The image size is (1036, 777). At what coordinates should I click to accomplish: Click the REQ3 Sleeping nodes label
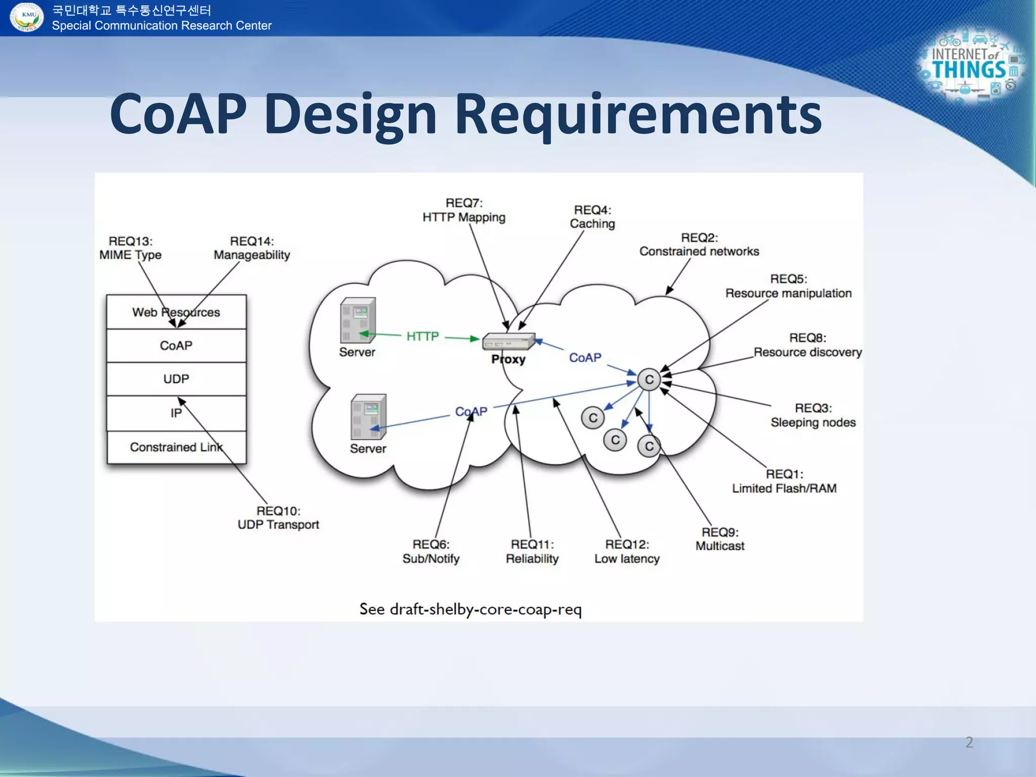(813, 415)
